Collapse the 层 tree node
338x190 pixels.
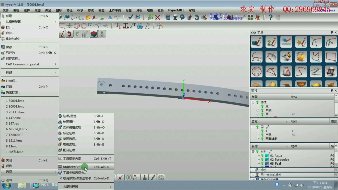(x=253, y=127)
